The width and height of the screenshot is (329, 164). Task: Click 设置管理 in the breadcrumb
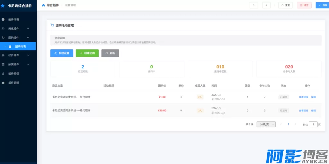pos(70,5)
